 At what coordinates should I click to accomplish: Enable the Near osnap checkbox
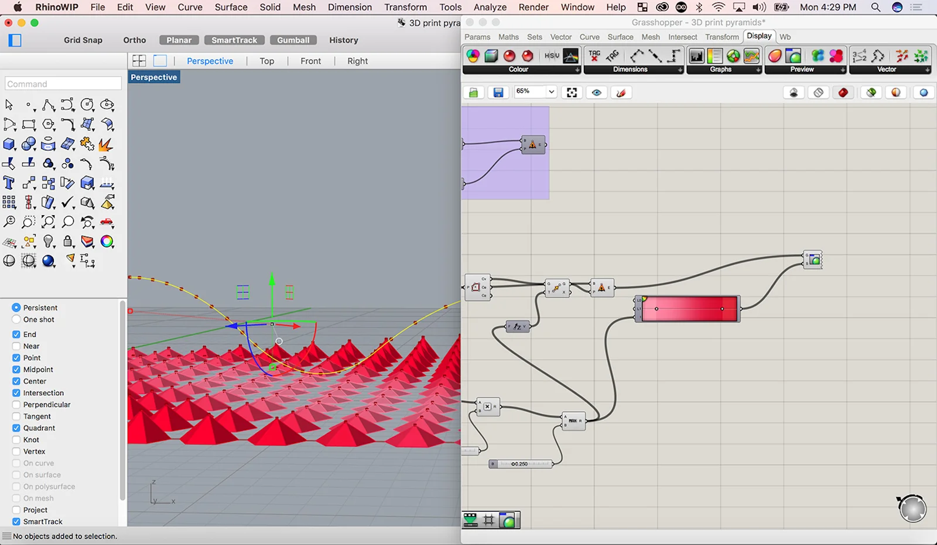[x=16, y=346]
